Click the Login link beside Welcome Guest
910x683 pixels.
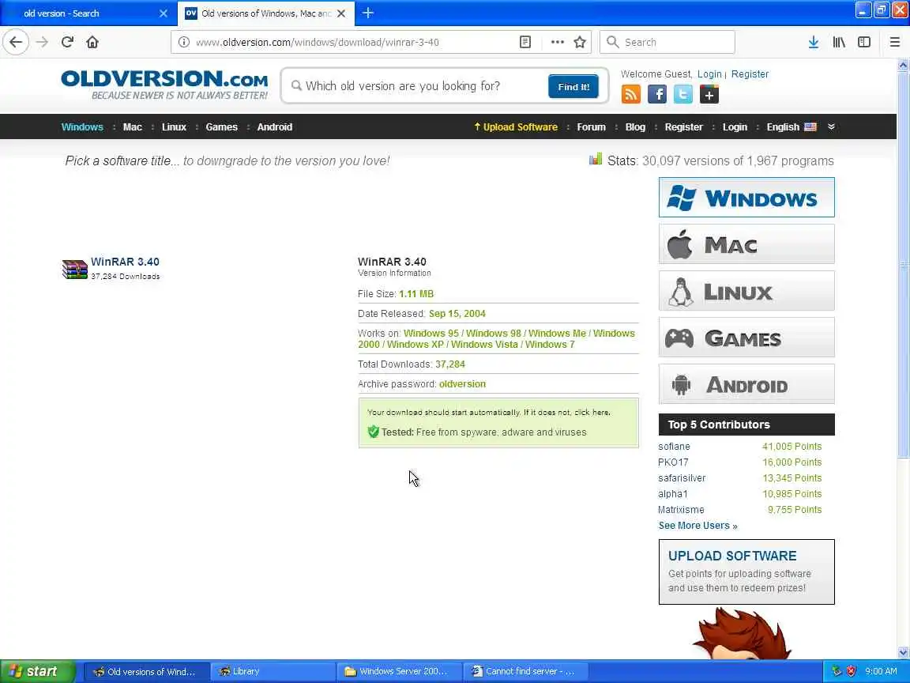tap(709, 74)
